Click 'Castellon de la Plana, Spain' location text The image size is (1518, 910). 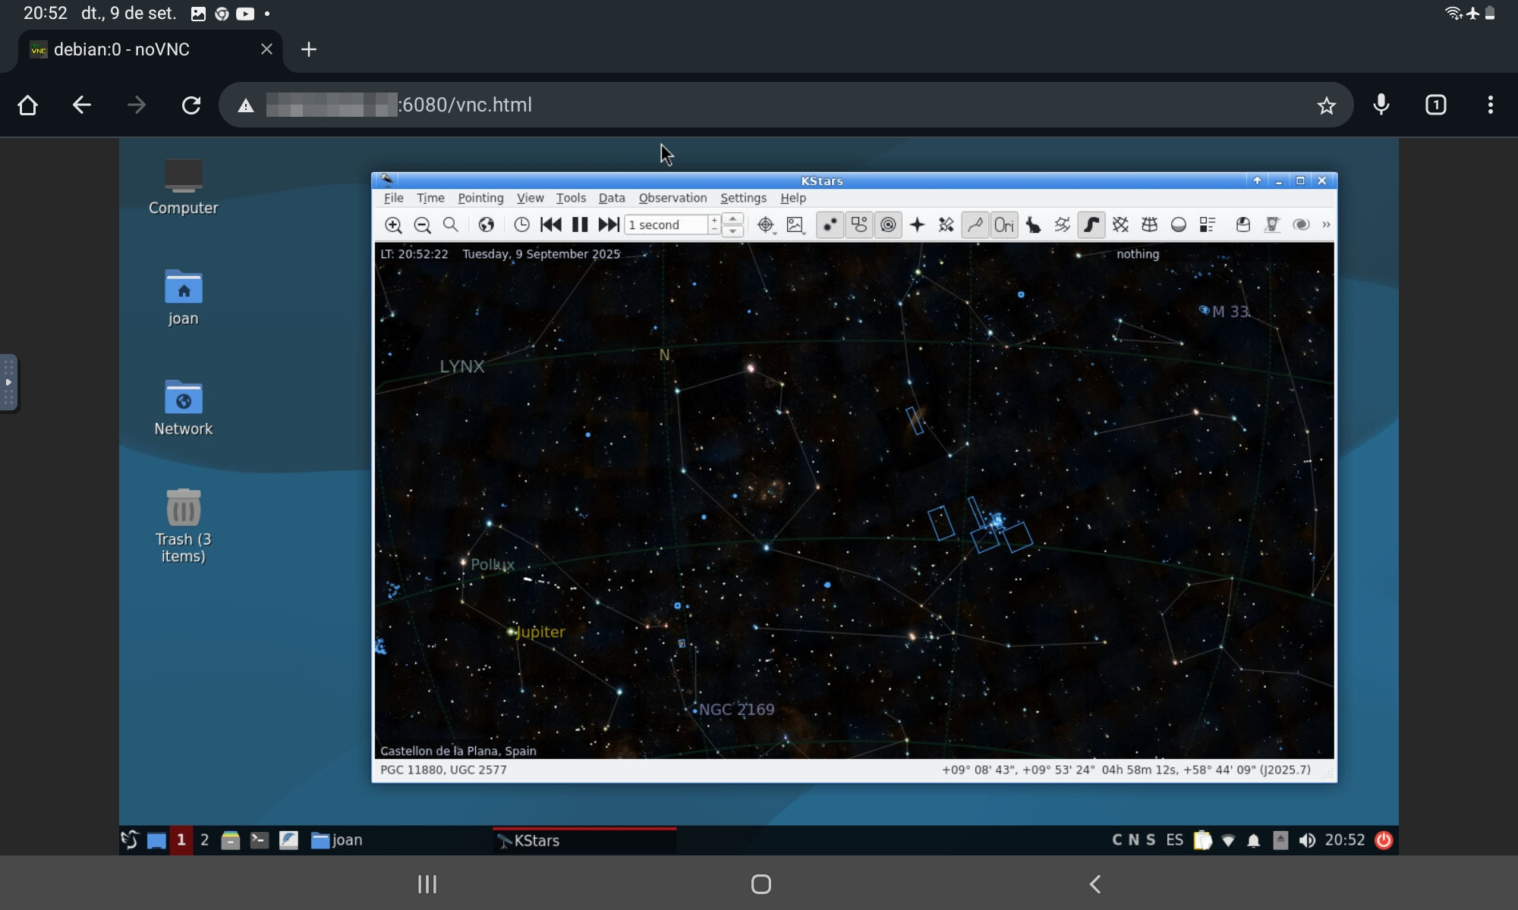(x=458, y=751)
